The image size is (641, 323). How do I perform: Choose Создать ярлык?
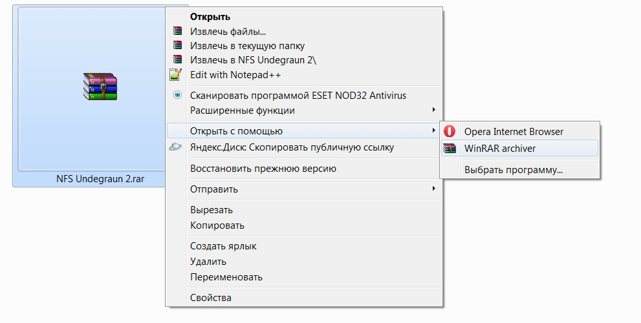[x=305, y=246]
